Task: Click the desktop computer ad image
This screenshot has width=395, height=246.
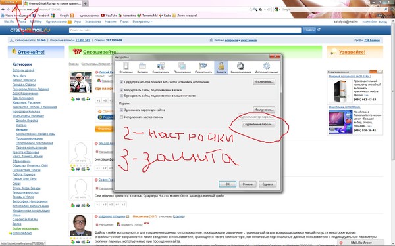Action: 340,91
